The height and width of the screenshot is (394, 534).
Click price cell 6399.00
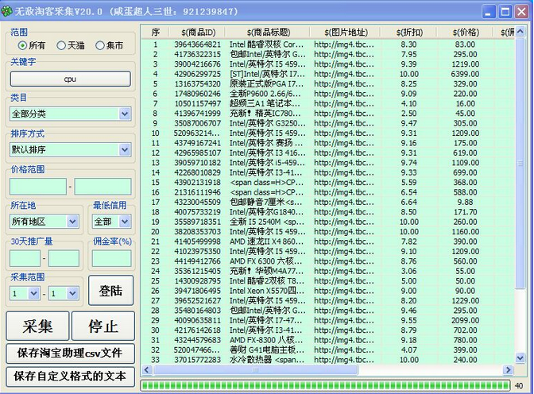[x=465, y=74]
